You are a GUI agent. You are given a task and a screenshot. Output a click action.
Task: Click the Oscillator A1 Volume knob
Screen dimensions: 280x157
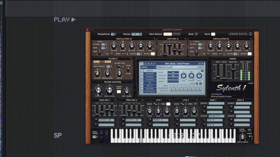[114, 45]
